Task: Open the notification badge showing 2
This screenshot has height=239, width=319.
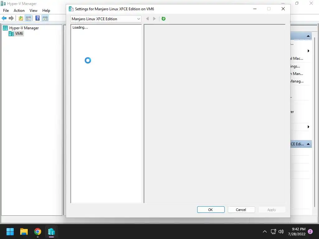Action: [310, 232]
